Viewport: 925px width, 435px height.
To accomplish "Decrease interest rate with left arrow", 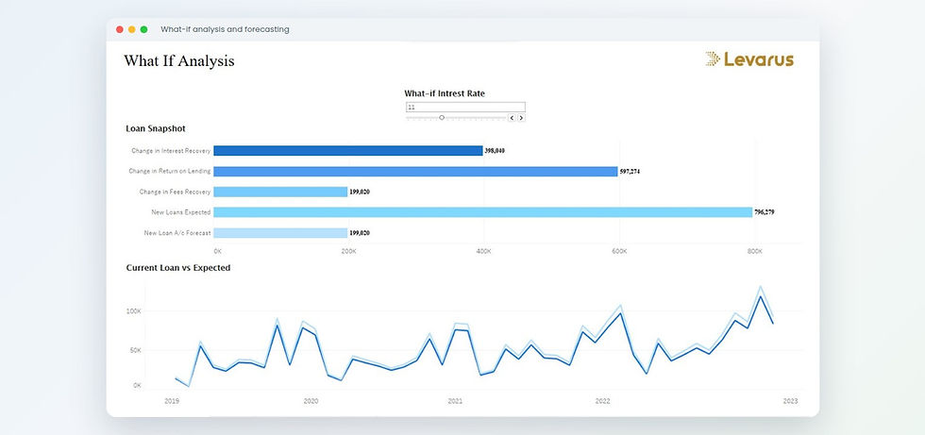I will coord(512,118).
